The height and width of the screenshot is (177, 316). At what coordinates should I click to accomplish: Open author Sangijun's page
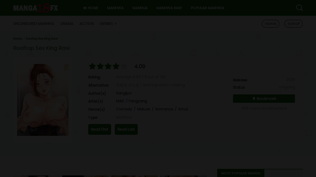124,93
